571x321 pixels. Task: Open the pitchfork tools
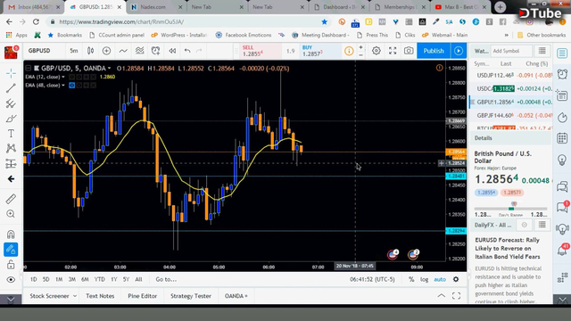(x=11, y=103)
